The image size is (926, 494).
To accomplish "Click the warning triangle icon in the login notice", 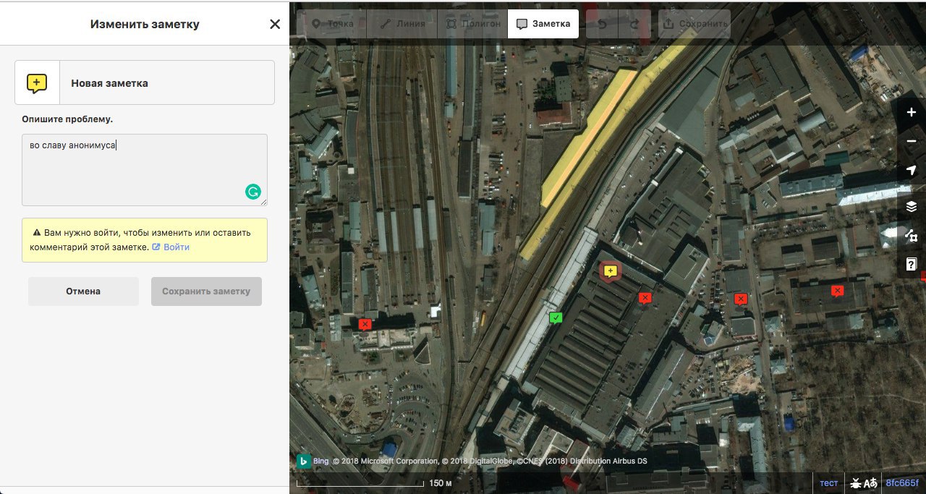I will tap(36, 233).
